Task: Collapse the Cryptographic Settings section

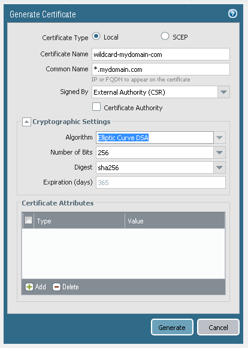Action: click(x=26, y=122)
